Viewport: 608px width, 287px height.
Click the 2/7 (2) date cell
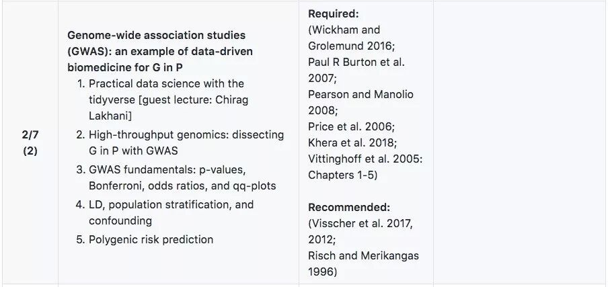click(x=30, y=142)
